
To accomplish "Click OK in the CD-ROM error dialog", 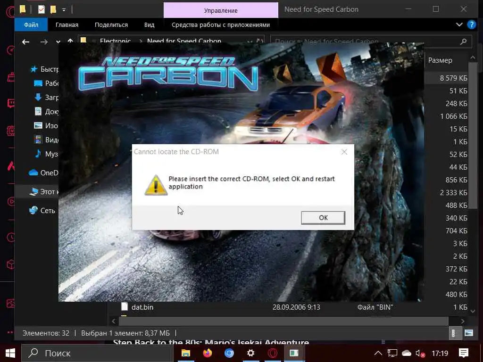I will pos(323,218).
